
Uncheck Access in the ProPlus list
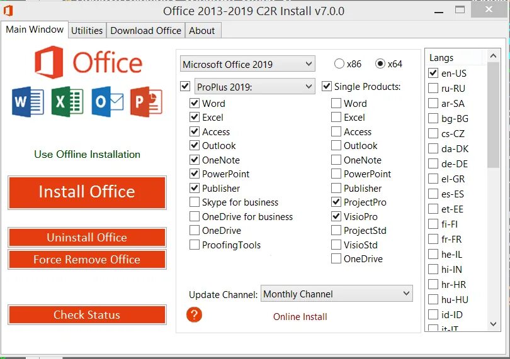pyautogui.click(x=195, y=131)
